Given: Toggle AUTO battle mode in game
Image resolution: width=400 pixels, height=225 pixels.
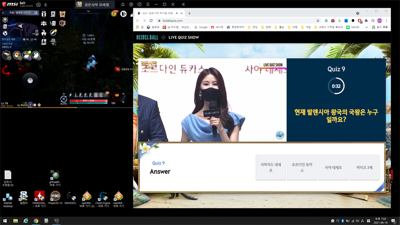Looking at the screenshot, I should pos(63,100).
